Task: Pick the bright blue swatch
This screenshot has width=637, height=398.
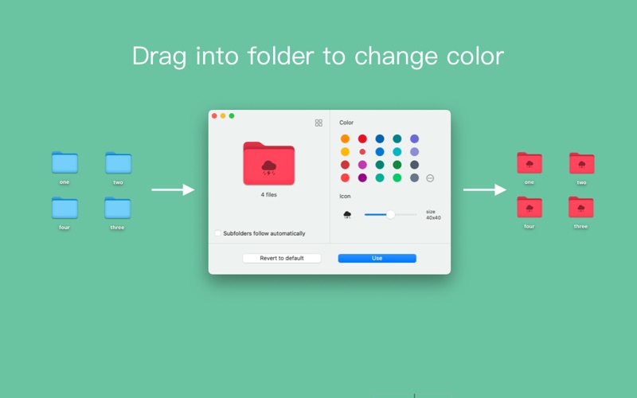Action: click(380, 152)
